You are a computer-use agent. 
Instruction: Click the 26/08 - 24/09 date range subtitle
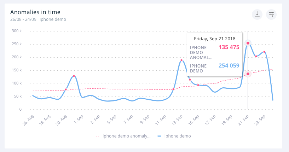point(23,19)
